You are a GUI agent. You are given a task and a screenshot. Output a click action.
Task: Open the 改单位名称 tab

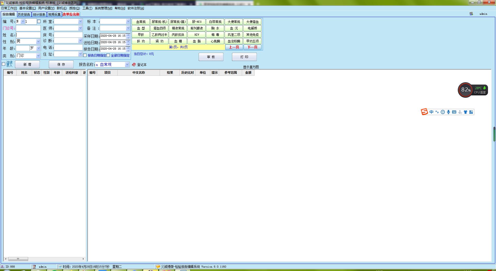tap(71, 14)
